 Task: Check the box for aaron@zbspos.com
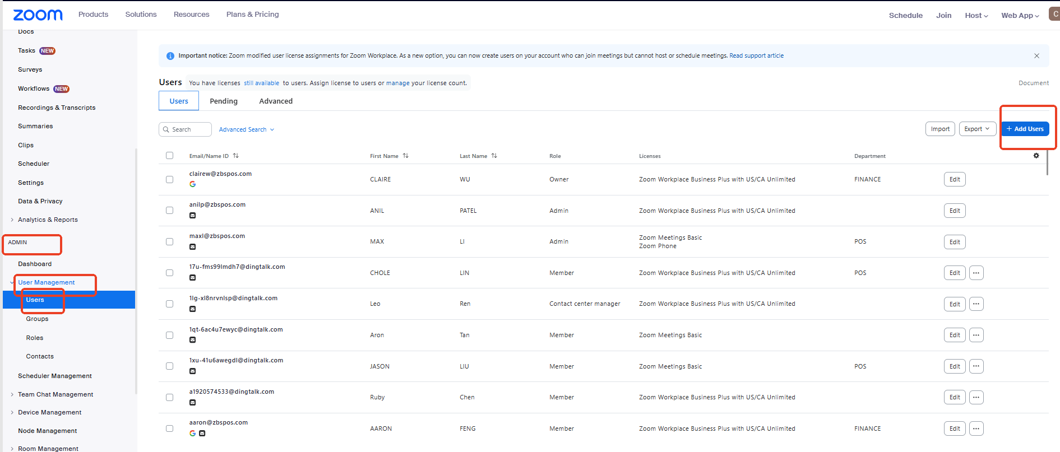click(170, 428)
